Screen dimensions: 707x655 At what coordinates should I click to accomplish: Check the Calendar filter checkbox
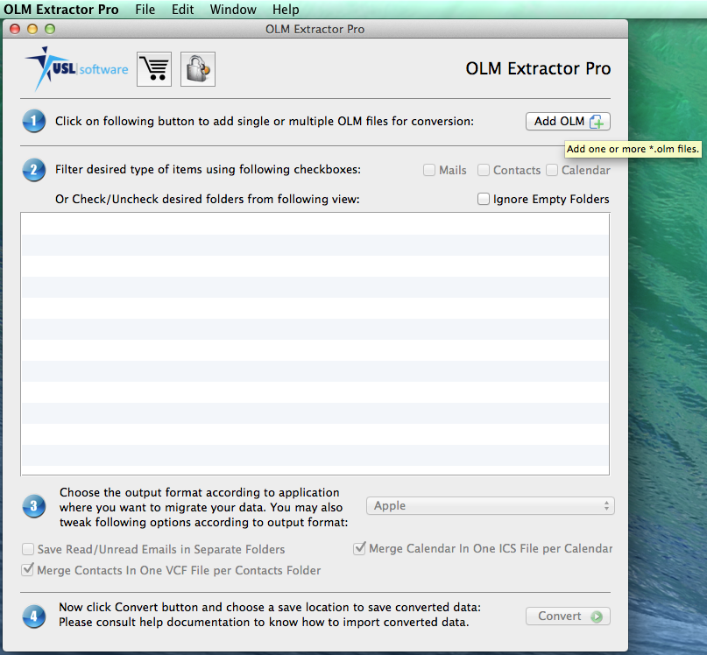[552, 170]
